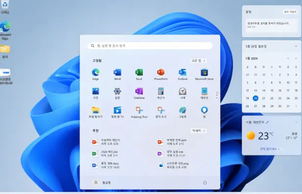Click the sun icon in weather widget
This screenshot has height=194, width=302.
(x=251, y=136)
